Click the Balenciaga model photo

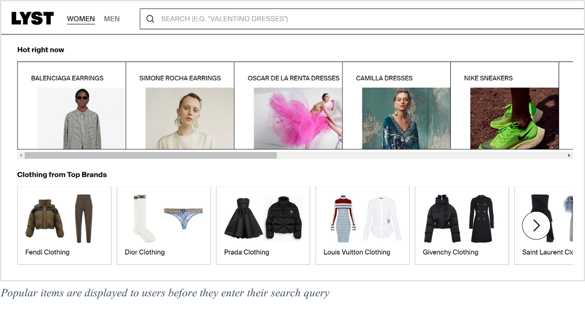81,118
